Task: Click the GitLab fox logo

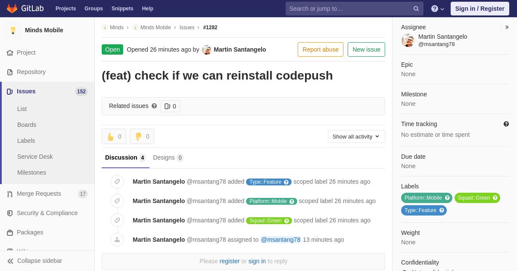Action: [x=12, y=9]
